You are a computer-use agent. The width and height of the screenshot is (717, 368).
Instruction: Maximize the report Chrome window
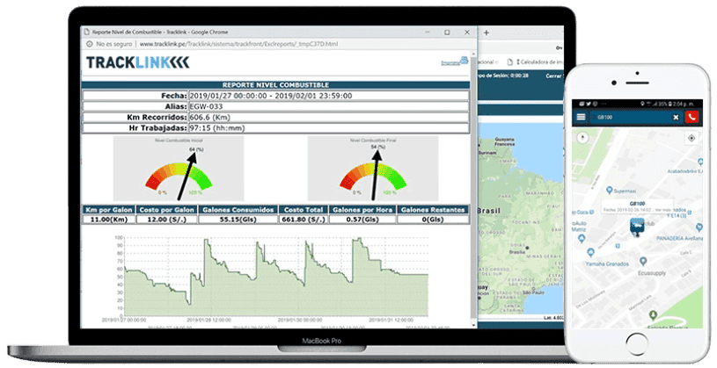[x=446, y=29]
